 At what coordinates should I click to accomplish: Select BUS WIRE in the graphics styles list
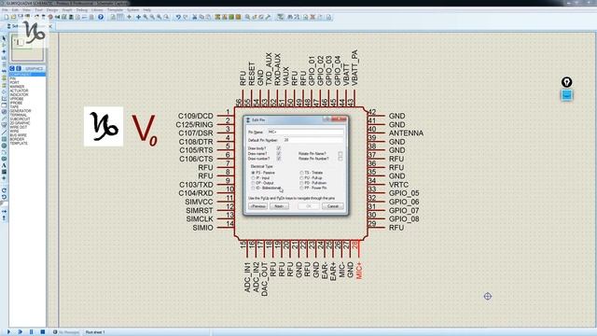tap(19, 135)
